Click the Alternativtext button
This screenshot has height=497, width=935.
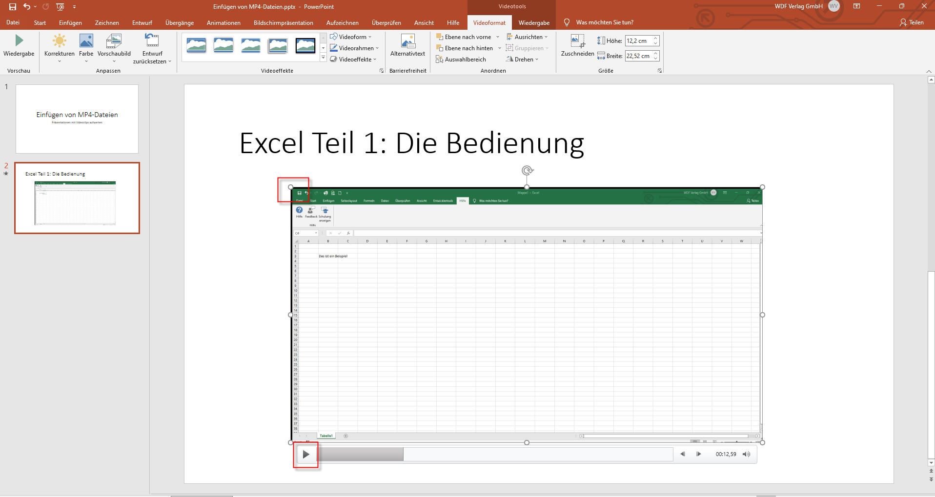407,45
